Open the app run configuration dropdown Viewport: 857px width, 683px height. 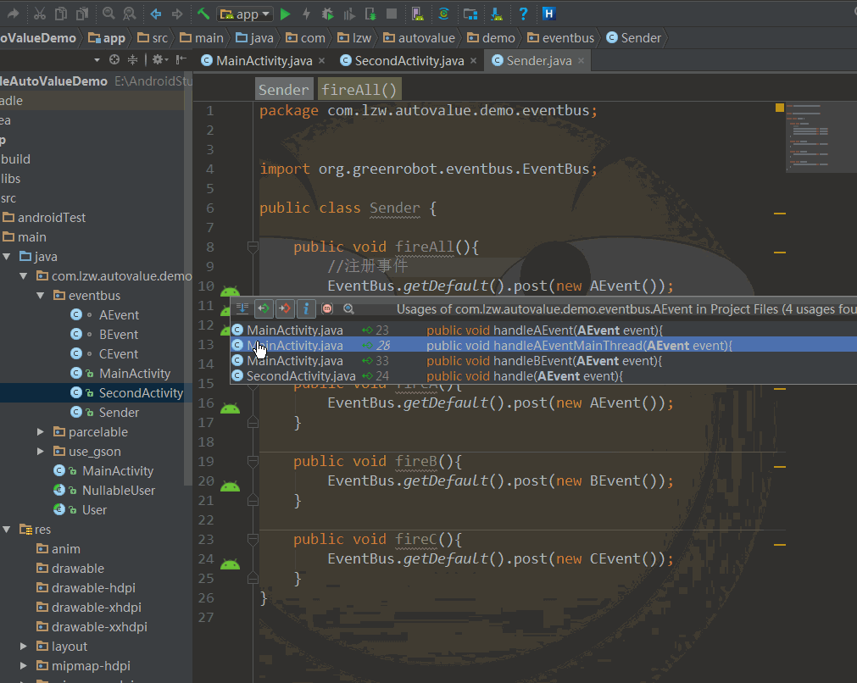246,13
